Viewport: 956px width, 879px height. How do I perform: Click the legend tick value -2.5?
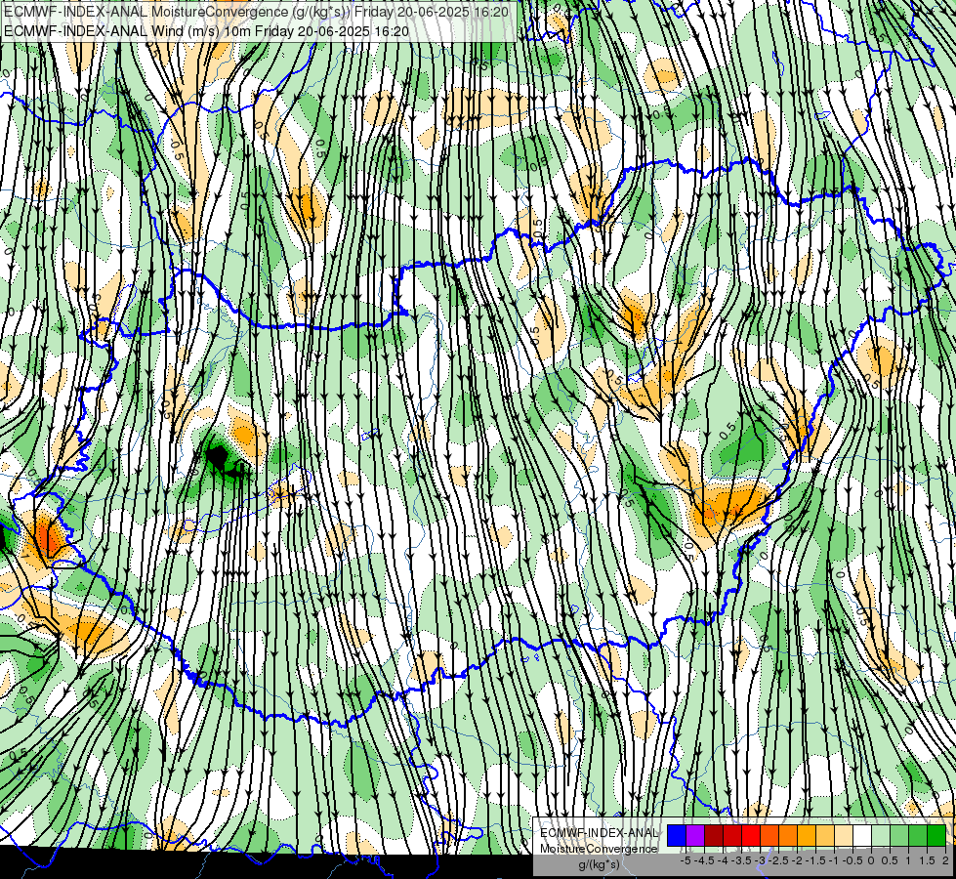778,860
